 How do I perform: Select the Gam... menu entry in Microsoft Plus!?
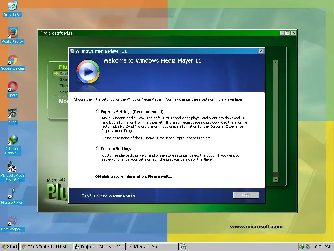[x=64, y=80]
